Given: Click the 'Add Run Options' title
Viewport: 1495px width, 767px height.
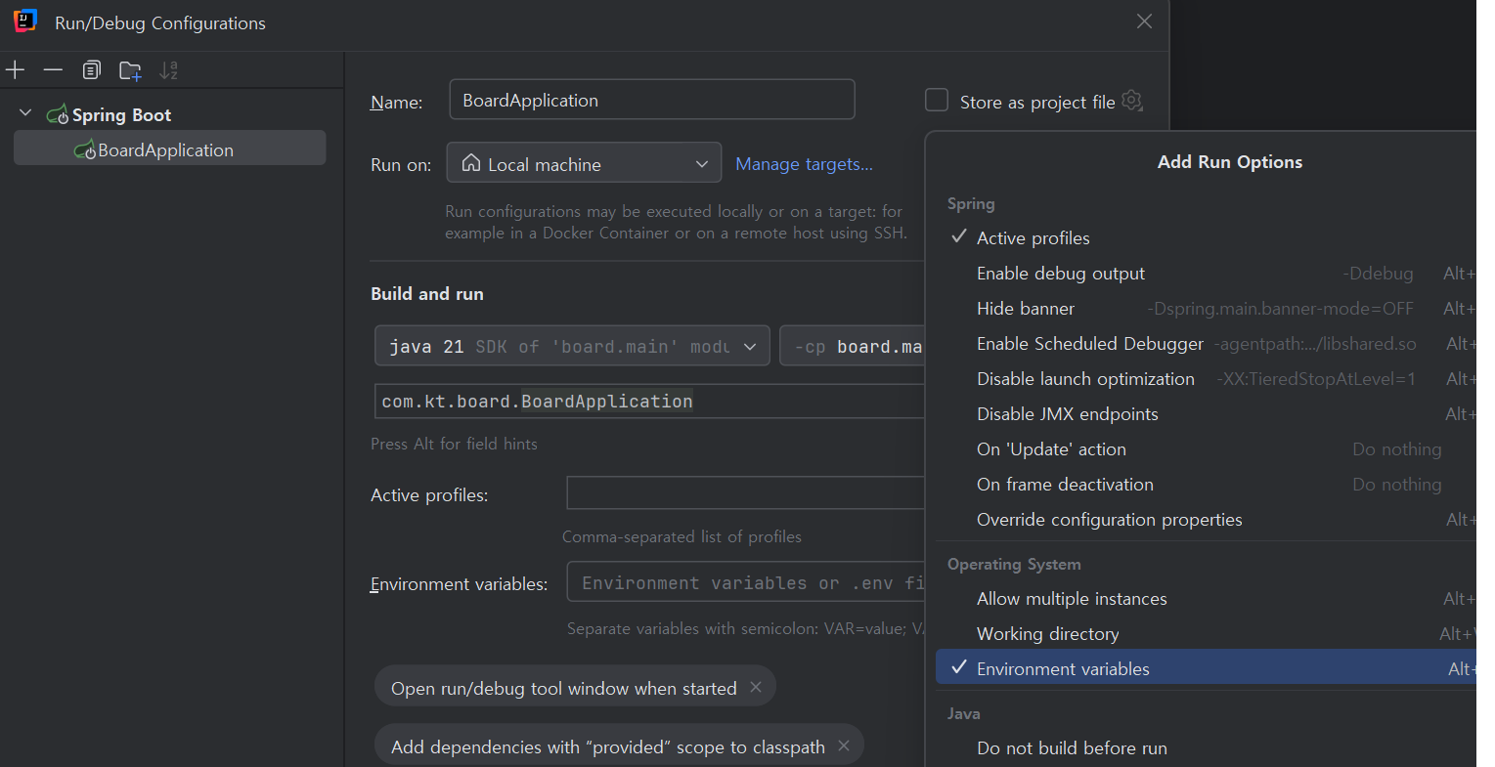Looking at the screenshot, I should (1230, 162).
